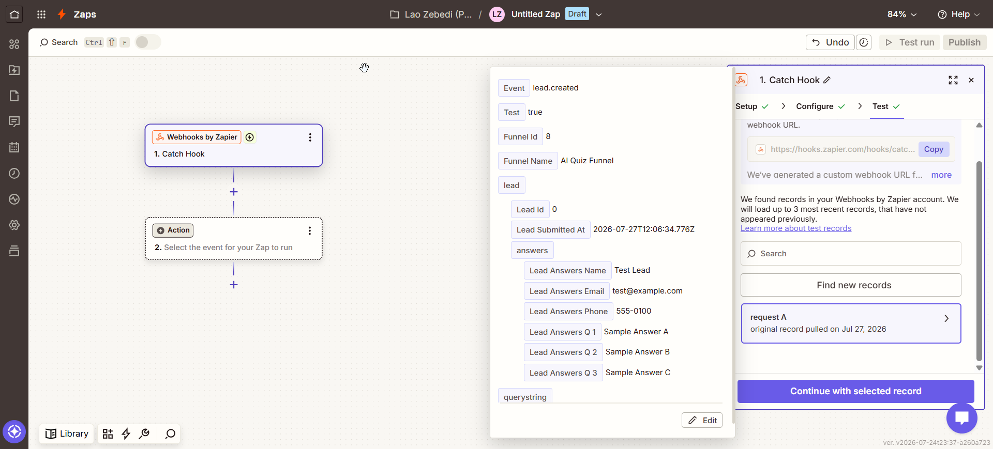Click the Lead Submitted At label
993x449 pixels.
551,230
